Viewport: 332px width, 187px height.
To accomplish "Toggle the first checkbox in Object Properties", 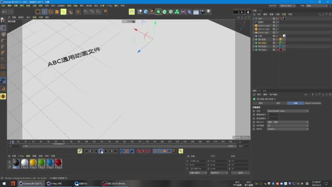I will (x=254, y=111).
